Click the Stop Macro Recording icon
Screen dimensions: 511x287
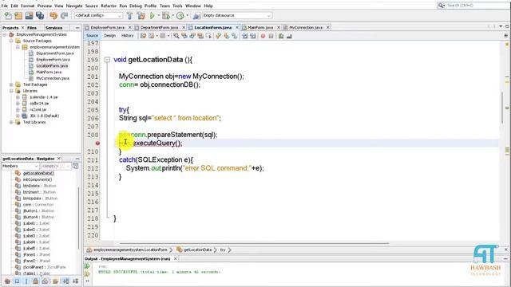click(271, 36)
